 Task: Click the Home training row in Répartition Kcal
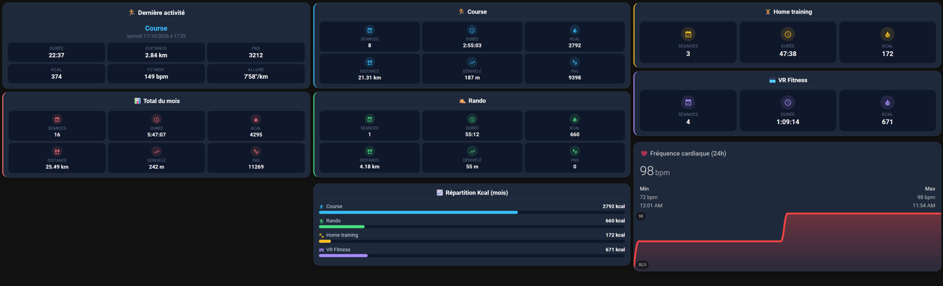[x=472, y=237]
